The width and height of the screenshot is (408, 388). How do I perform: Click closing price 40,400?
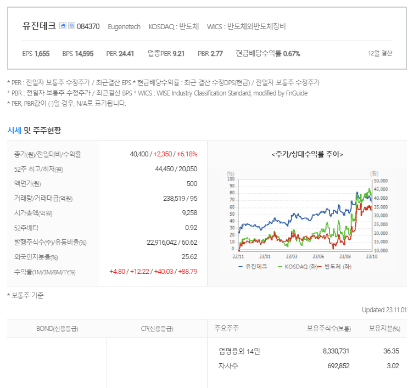pos(139,154)
